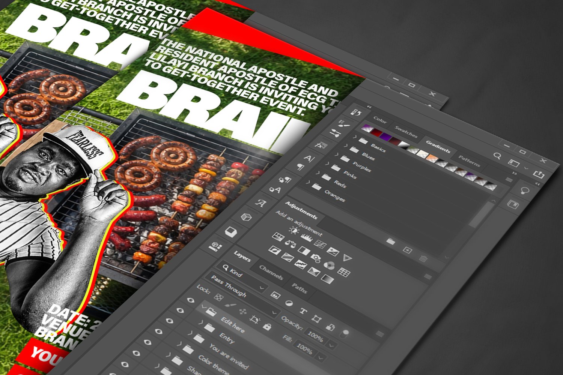Add an Invert adjustment
The height and width of the screenshot is (375, 563).
[274, 250]
